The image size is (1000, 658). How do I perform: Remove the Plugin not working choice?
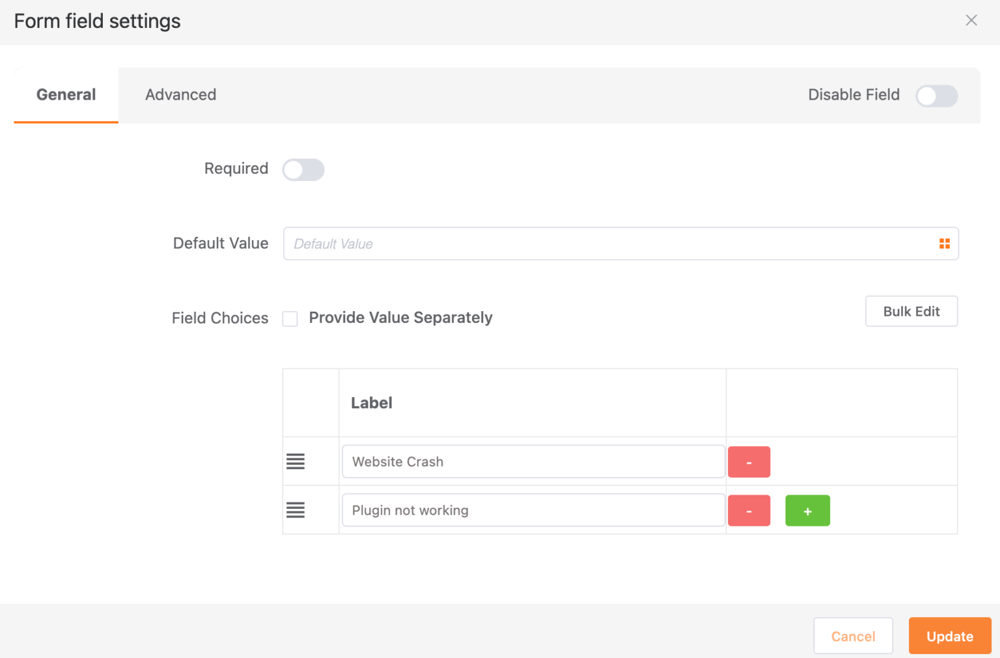point(749,510)
